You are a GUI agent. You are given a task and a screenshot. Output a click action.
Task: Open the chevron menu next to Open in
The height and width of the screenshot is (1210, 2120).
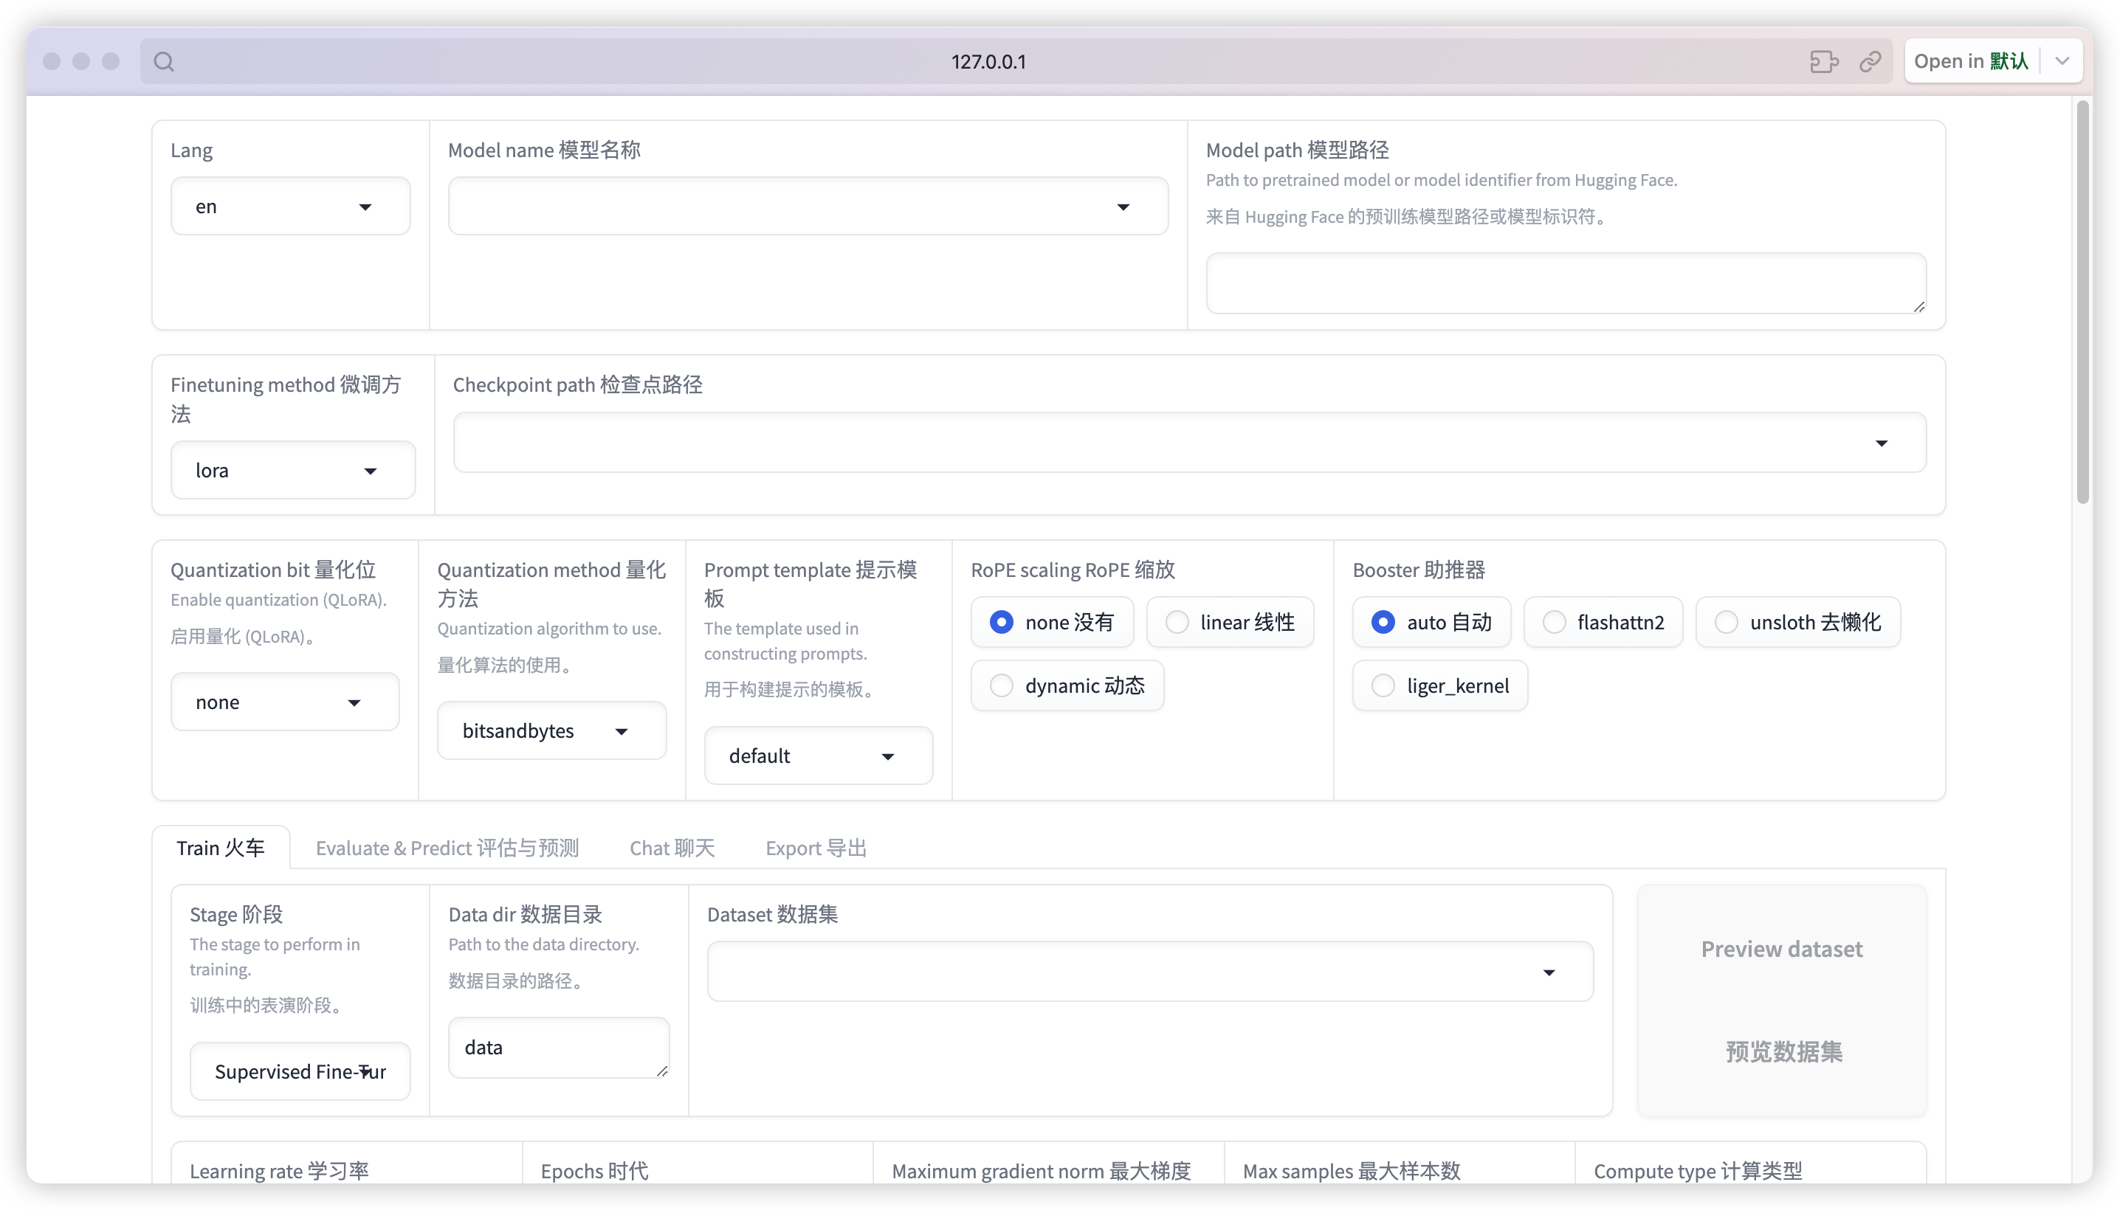2062,61
